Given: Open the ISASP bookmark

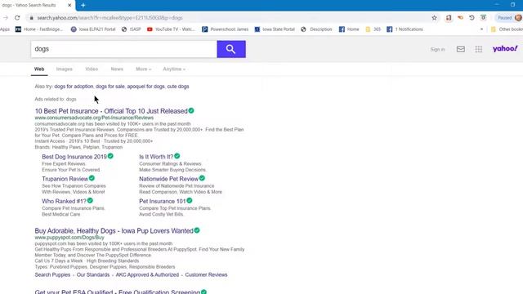Looking at the screenshot, I should pyautogui.click(x=131, y=29).
